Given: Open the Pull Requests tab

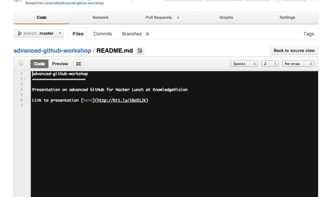Looking at the screenshot, I should [x=164, y=18].
